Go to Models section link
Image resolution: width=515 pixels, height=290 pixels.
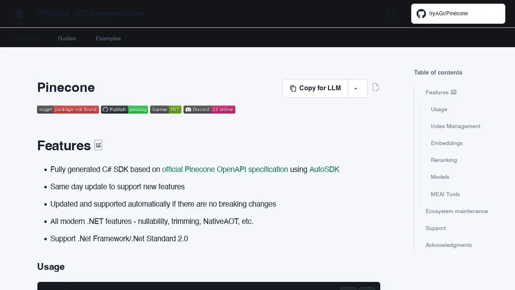click(x=440, y=177)
